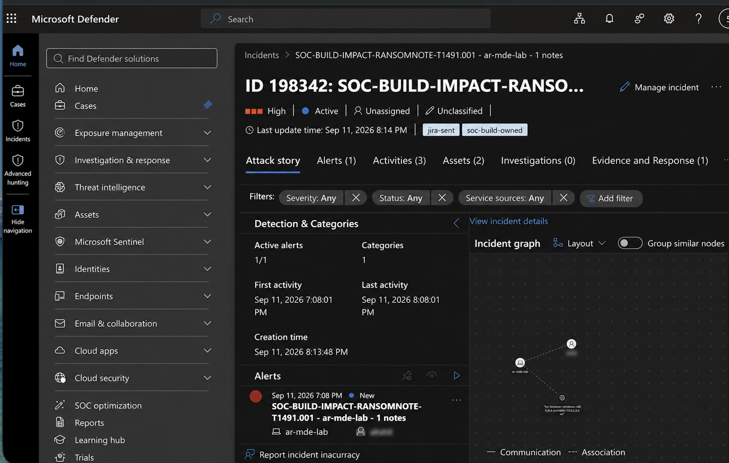This screenshot has width=729, height=463.
Task: Click Report incident inaccuracy
Action: pyautogui.click(x=302, y=454)
